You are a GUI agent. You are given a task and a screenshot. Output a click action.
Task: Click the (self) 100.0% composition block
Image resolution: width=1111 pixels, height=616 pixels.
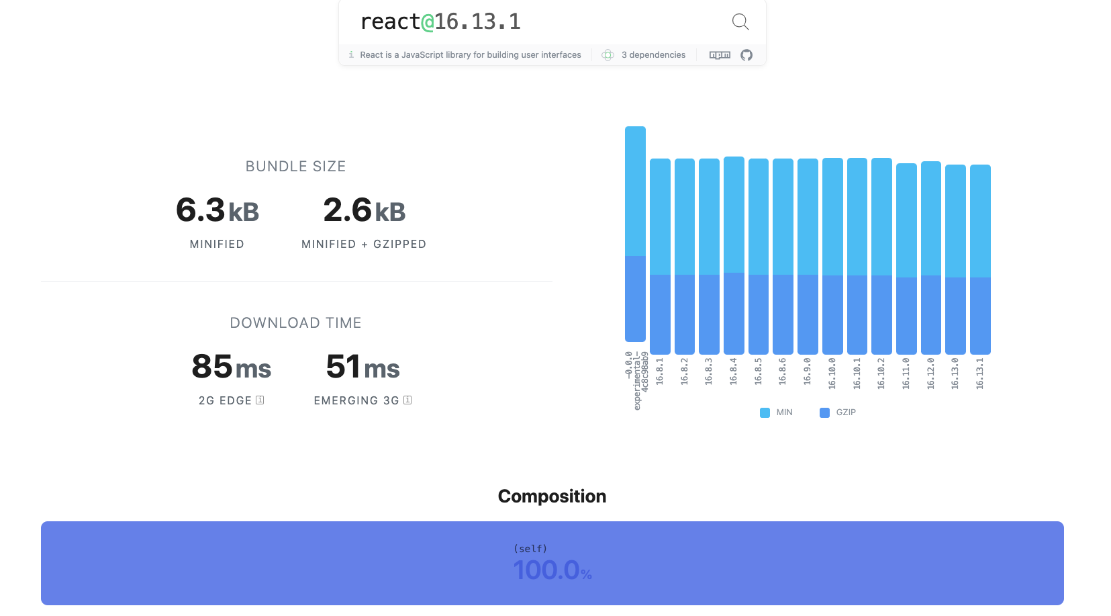click(x=552, y=563)
